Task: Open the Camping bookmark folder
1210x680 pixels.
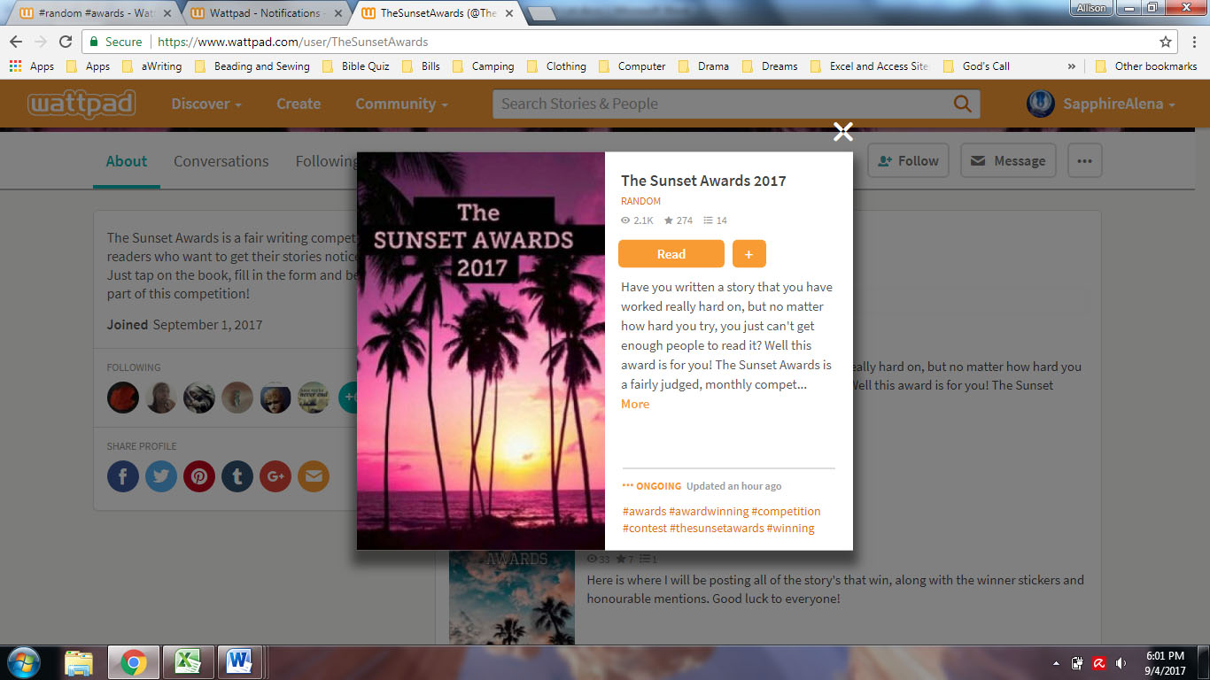Action: tap(484, 66)
